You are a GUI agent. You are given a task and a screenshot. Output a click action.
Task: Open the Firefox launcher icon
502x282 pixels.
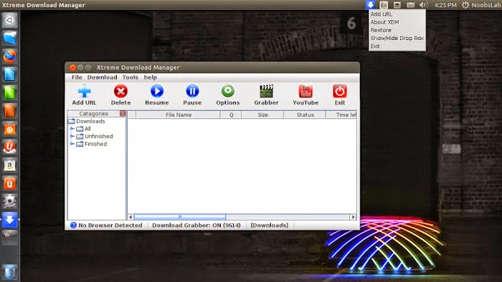[9, 57]
